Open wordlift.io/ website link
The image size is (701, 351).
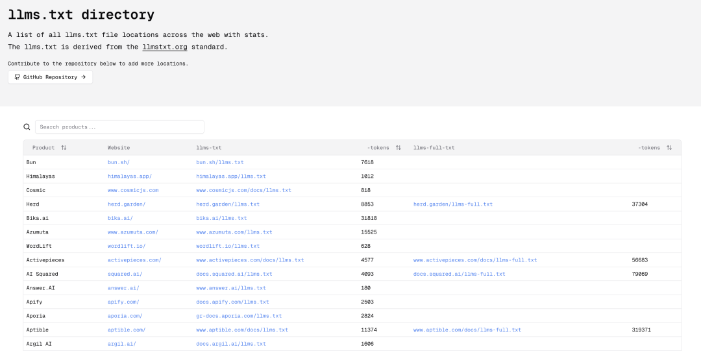pos(127,246)
